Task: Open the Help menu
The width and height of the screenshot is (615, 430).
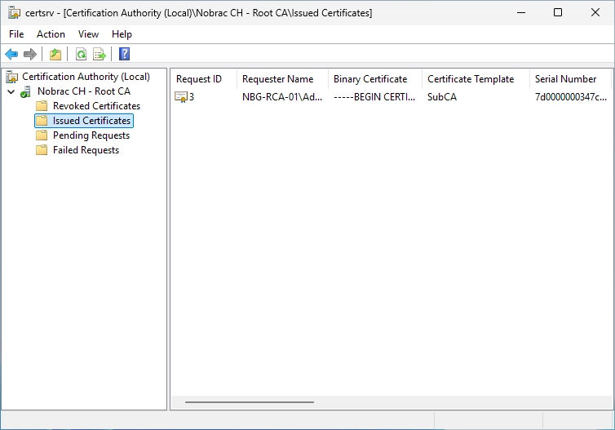Action: click(x=122, y=34)
